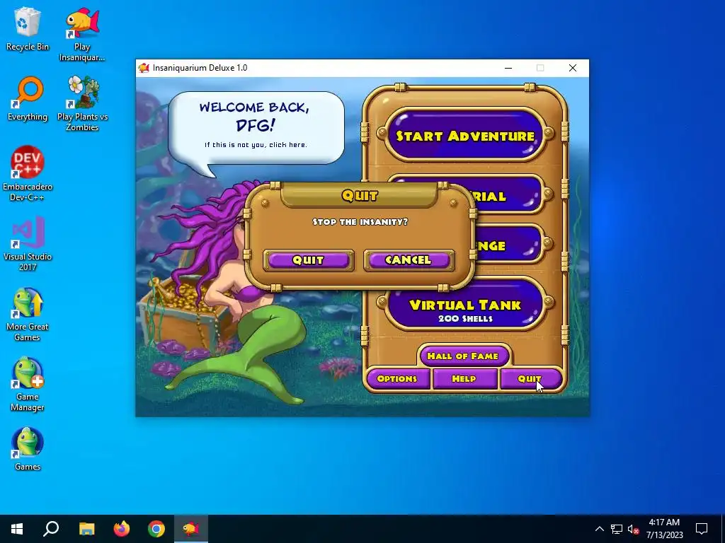This screenshot has height=543, width=725.
Task: Open the game Options
Action: coord(397,379)
